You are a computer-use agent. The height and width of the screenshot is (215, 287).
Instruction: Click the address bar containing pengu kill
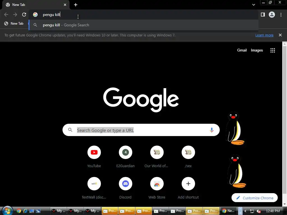click(x=144, y=15)
